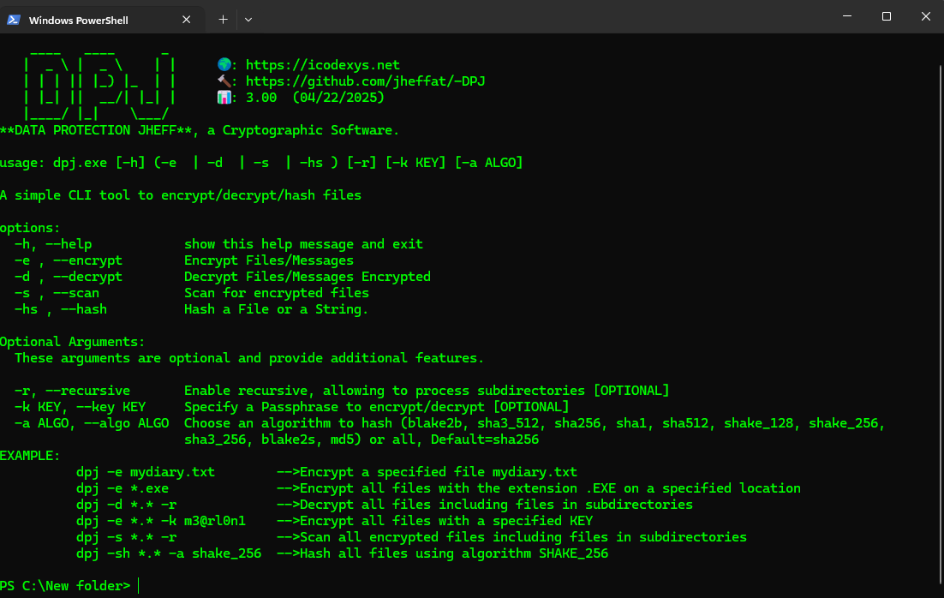Image resolution: width=944 pixels, height=598 pixels.
Task: Close the terminal window
Action: 925,16
